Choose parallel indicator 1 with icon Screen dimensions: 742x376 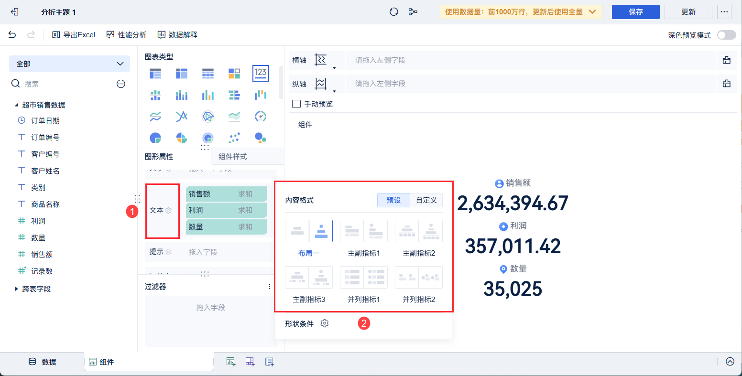click(376, 278)
